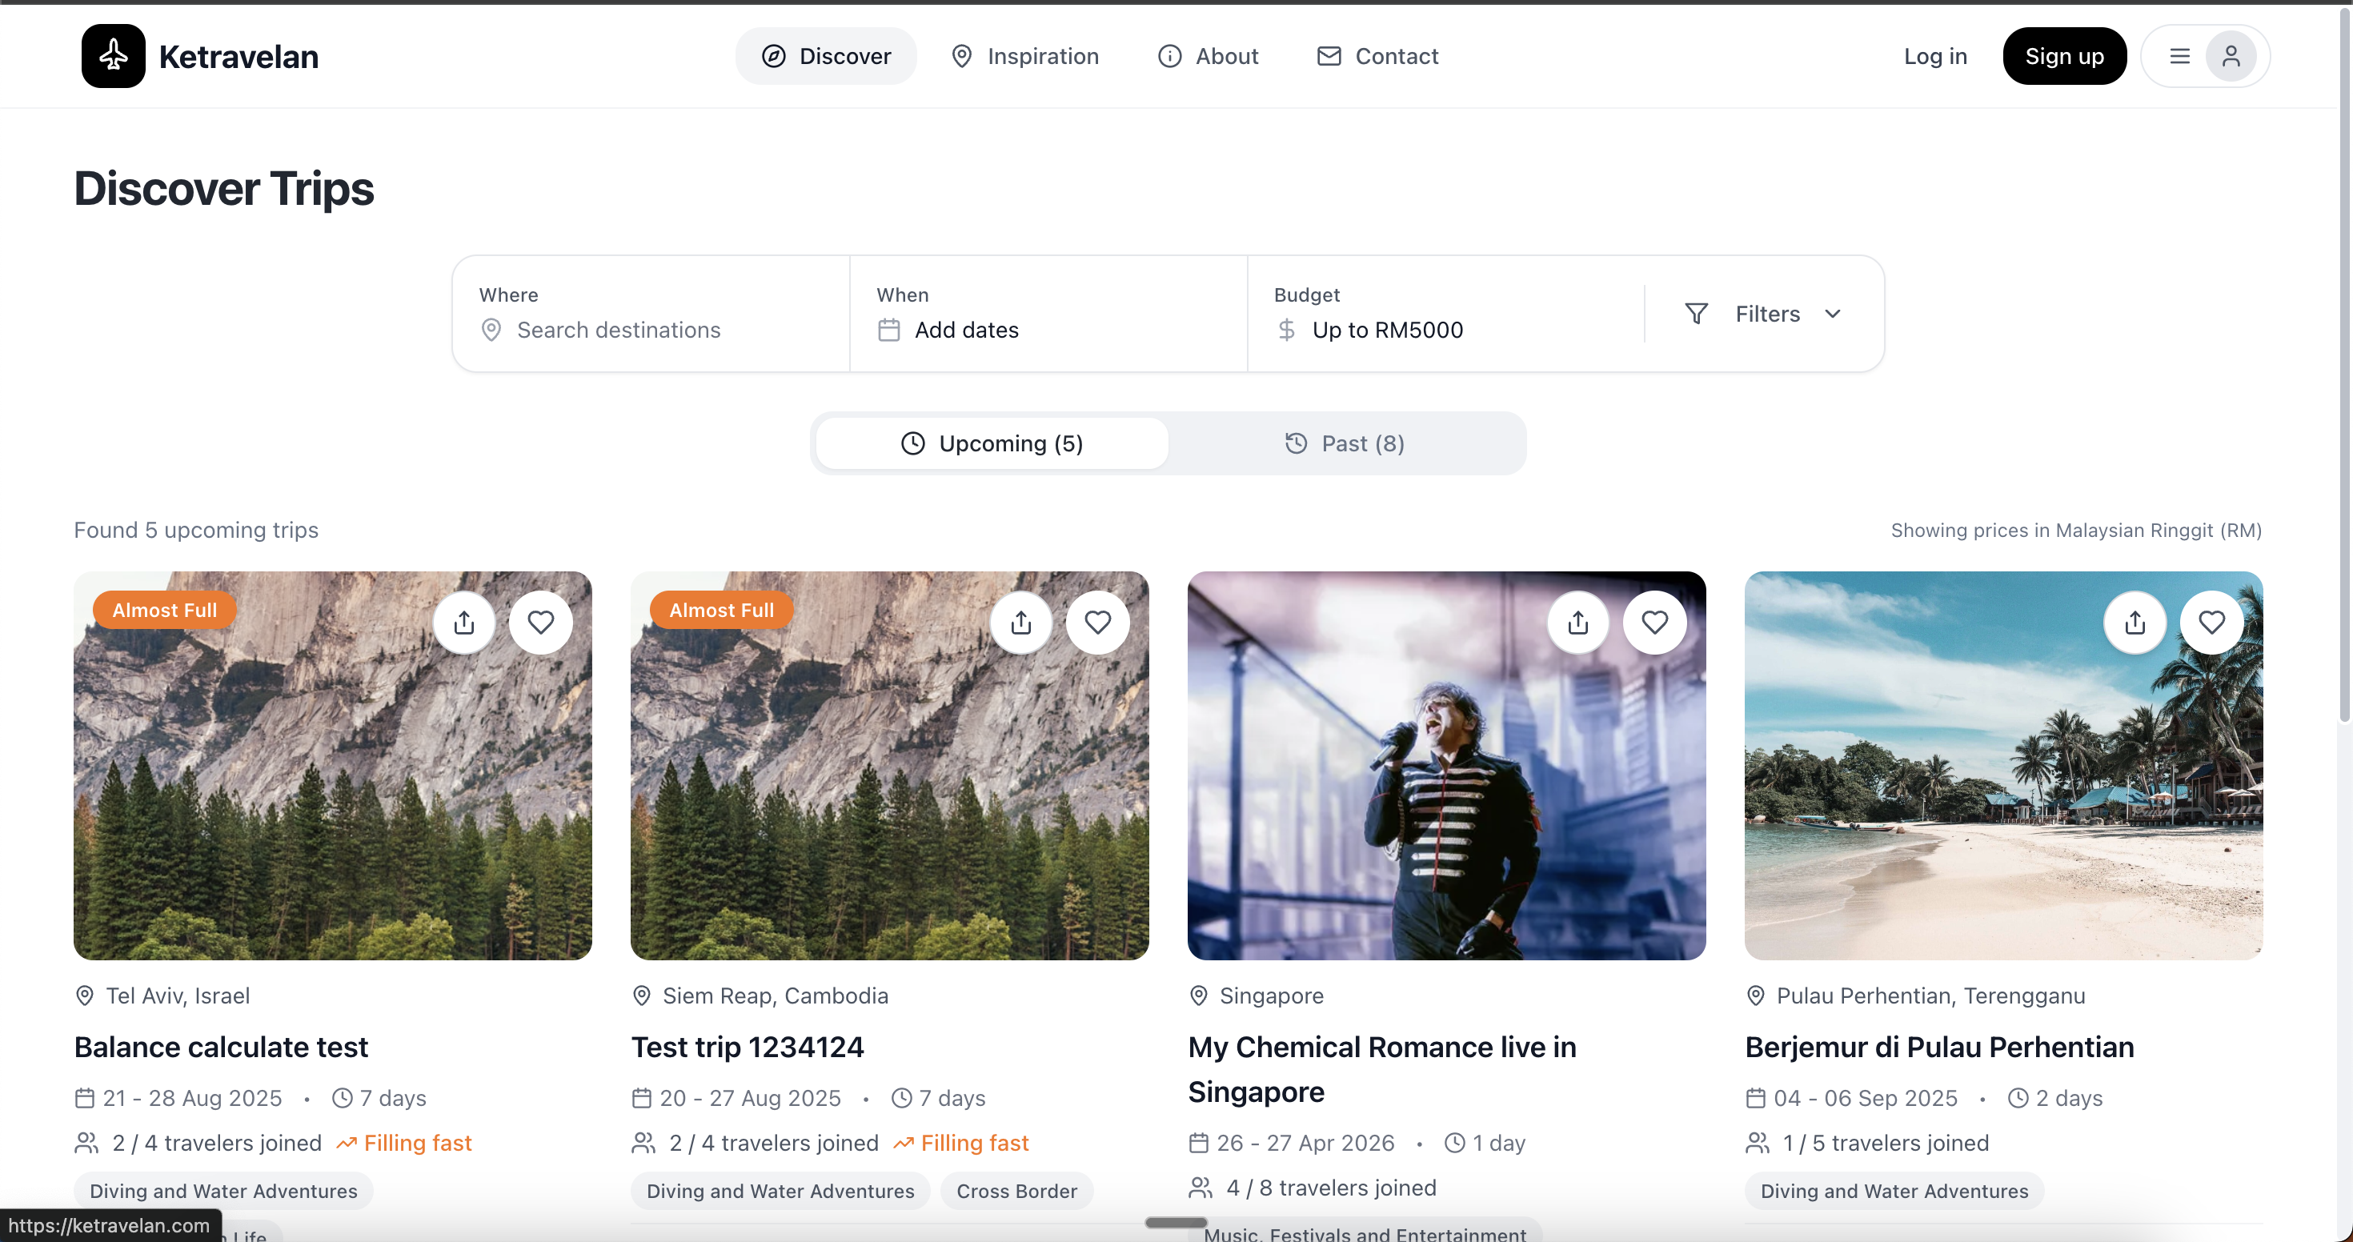Favorite the Balance calculate test trip
Screen dimensions: 2353x1242
[x=541, y=623]
